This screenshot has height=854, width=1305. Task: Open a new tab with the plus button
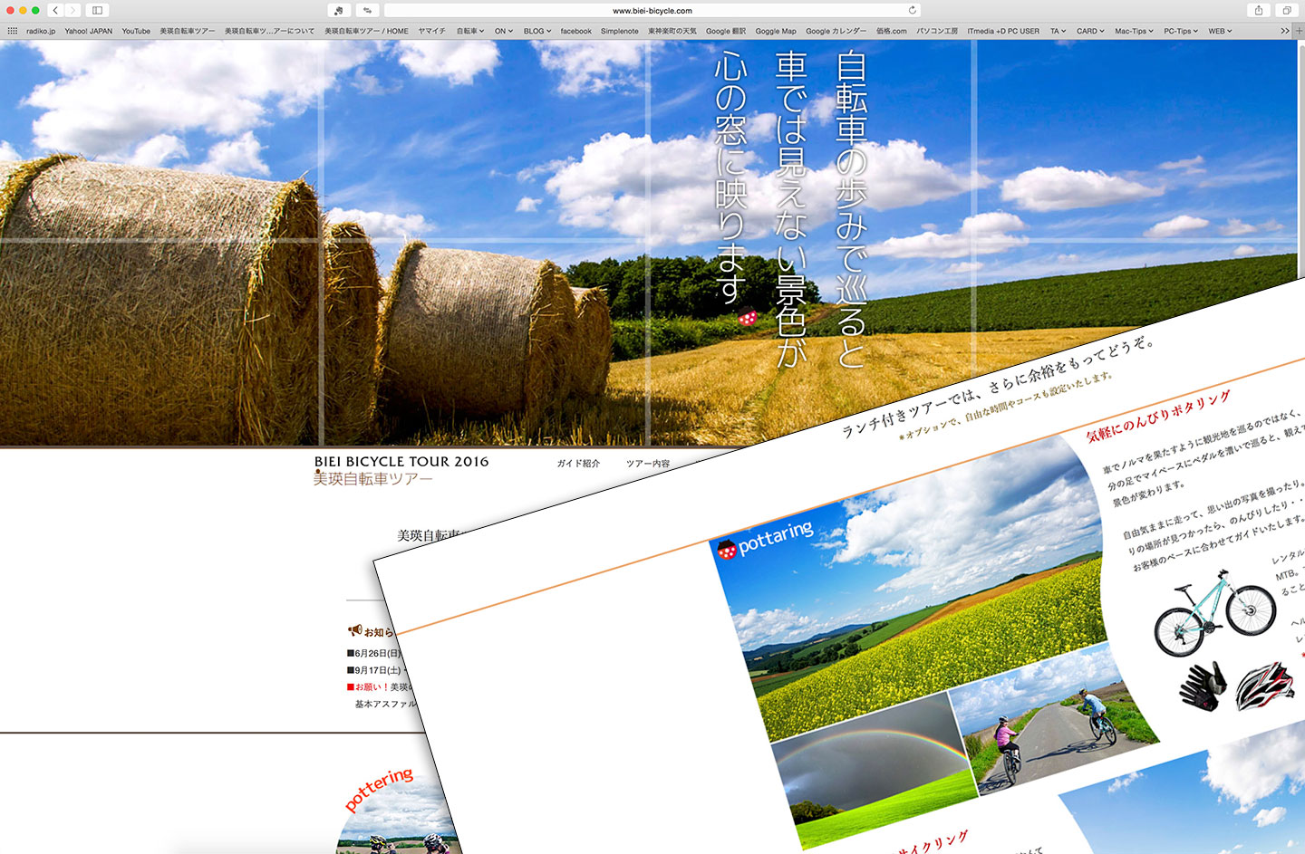coord(1298,31)
